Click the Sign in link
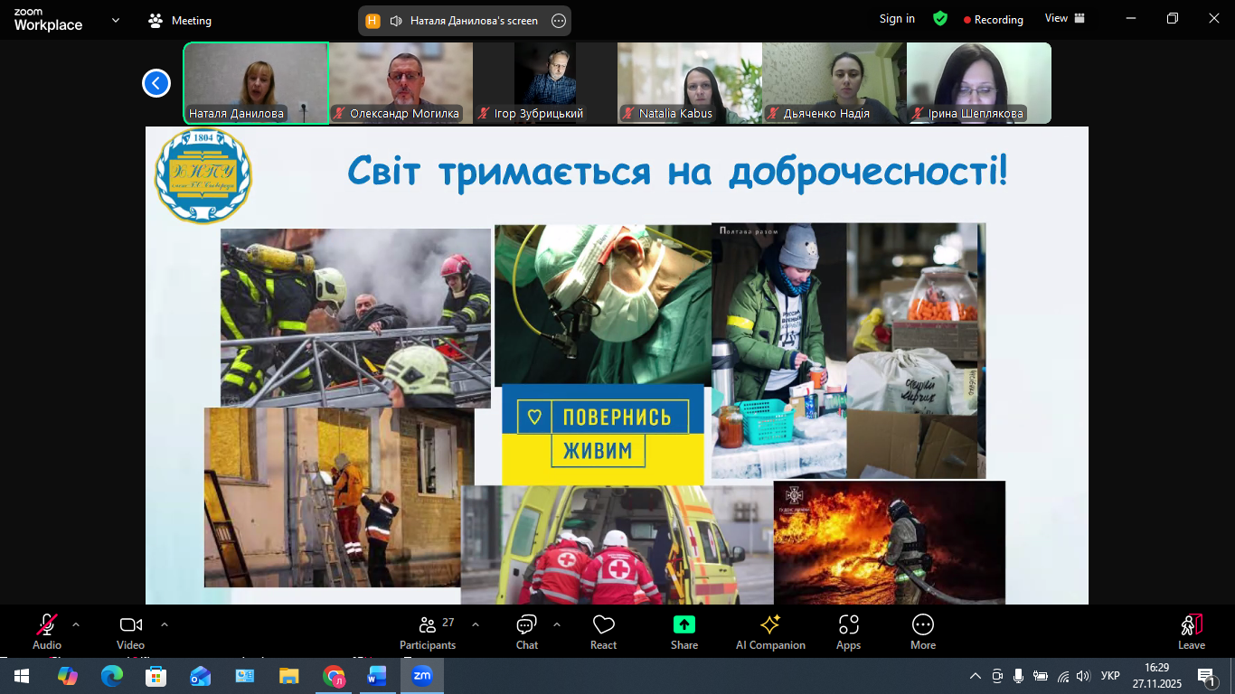Screen dimensions: 1235x694 pyautogui.click(x=897, y=19)
